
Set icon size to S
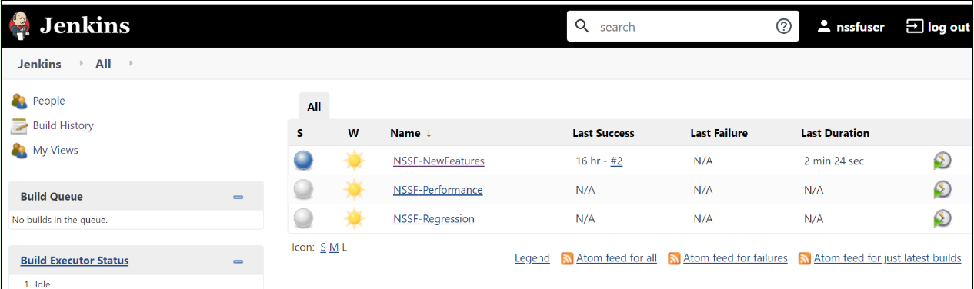coord(323,247)
